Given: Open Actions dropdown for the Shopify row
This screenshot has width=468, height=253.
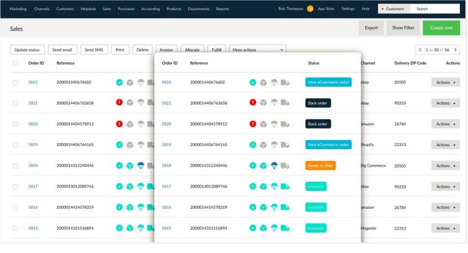Looking at the screenshot, I should (445, 145).
